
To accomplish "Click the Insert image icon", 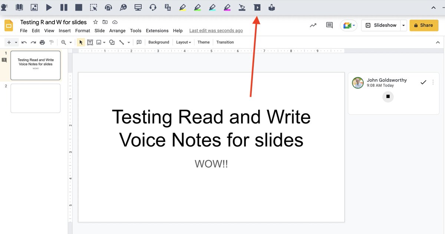I will pos(99,42).
